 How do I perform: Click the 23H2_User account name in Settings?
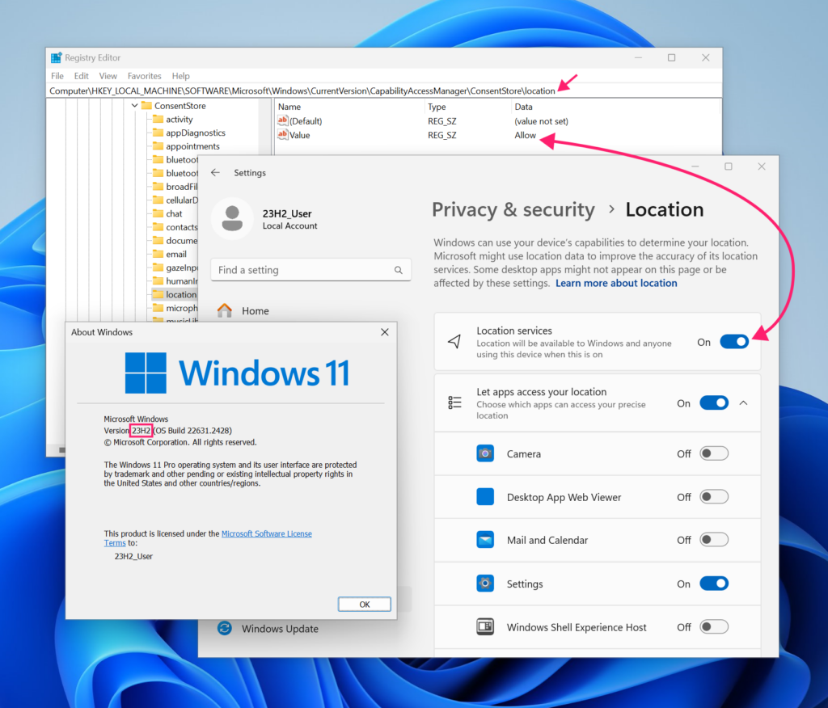tap(287, 213)
